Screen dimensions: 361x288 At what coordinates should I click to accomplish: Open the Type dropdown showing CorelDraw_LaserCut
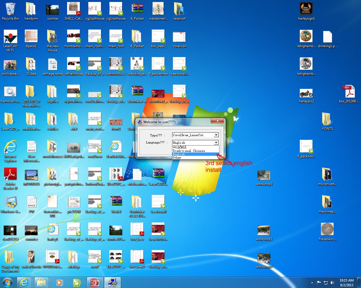[x=195, y=135]
